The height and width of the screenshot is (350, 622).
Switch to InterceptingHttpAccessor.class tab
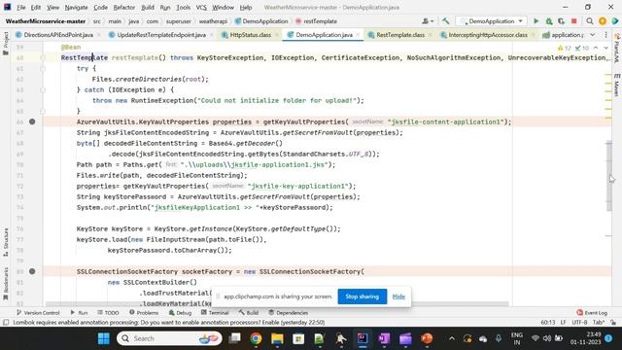(488, 35)
